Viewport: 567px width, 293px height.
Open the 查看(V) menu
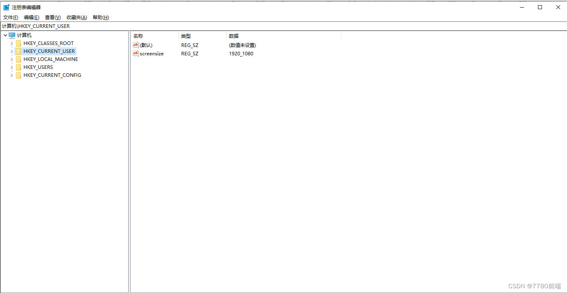coord(53,18)
